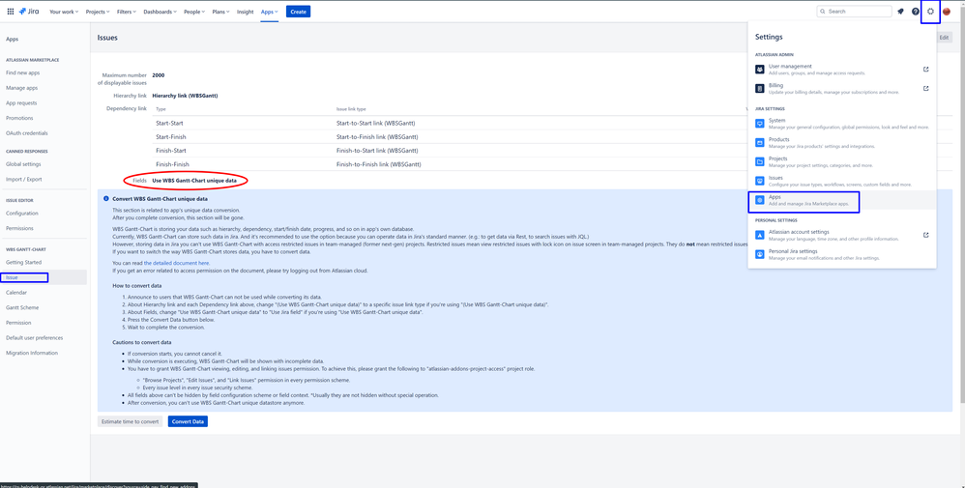Expand the Filters dropdown
This screenshot has height=488, width=965.
[128, 12]
